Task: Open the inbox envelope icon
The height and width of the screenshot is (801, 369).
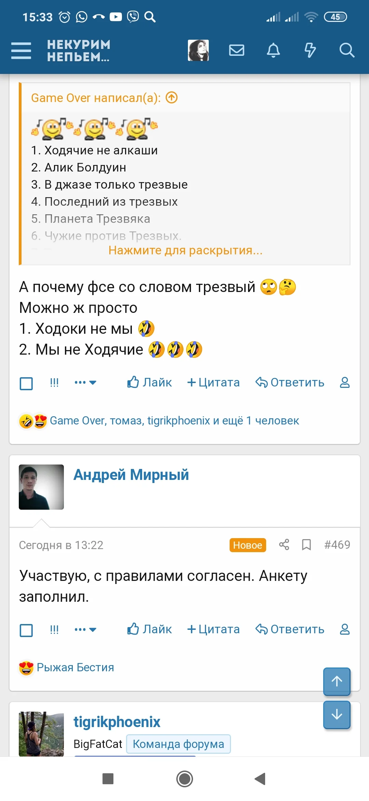Action: point(236,50)
